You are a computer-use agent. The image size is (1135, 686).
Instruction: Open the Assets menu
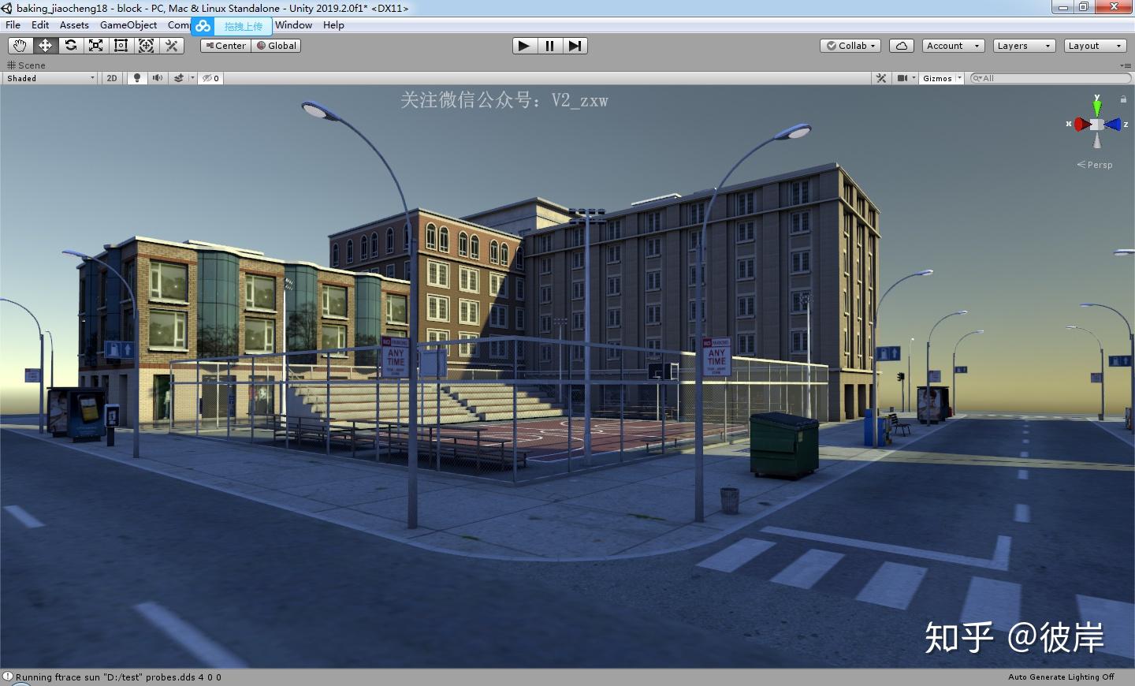coord(74,25)
